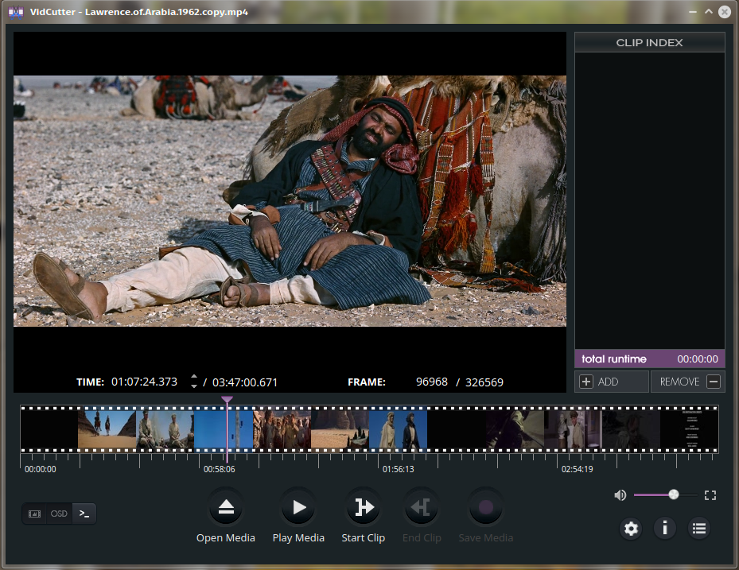
Task: Remove a clip with REMOVE button
Action: click(x=687, y=382)
